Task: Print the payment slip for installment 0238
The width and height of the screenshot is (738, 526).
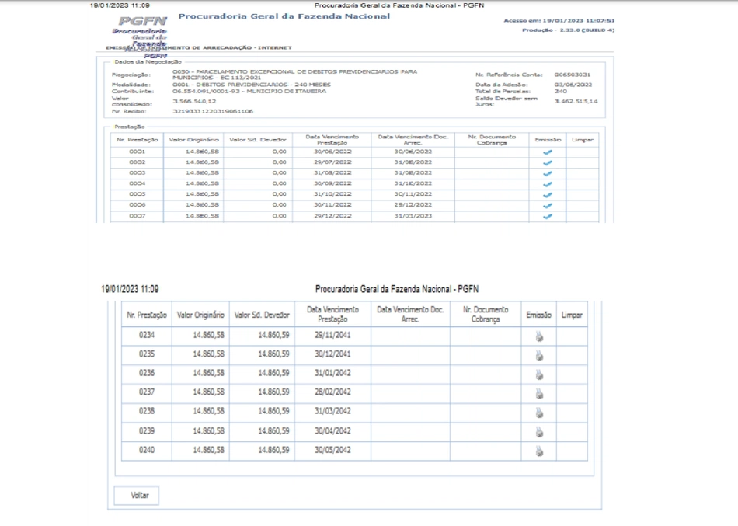Action: [539, 413]
